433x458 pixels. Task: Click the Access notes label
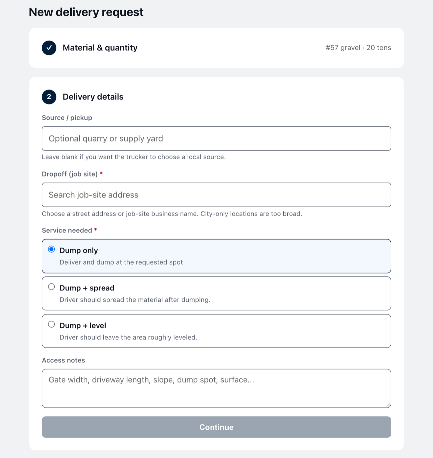tap(63, 360)
